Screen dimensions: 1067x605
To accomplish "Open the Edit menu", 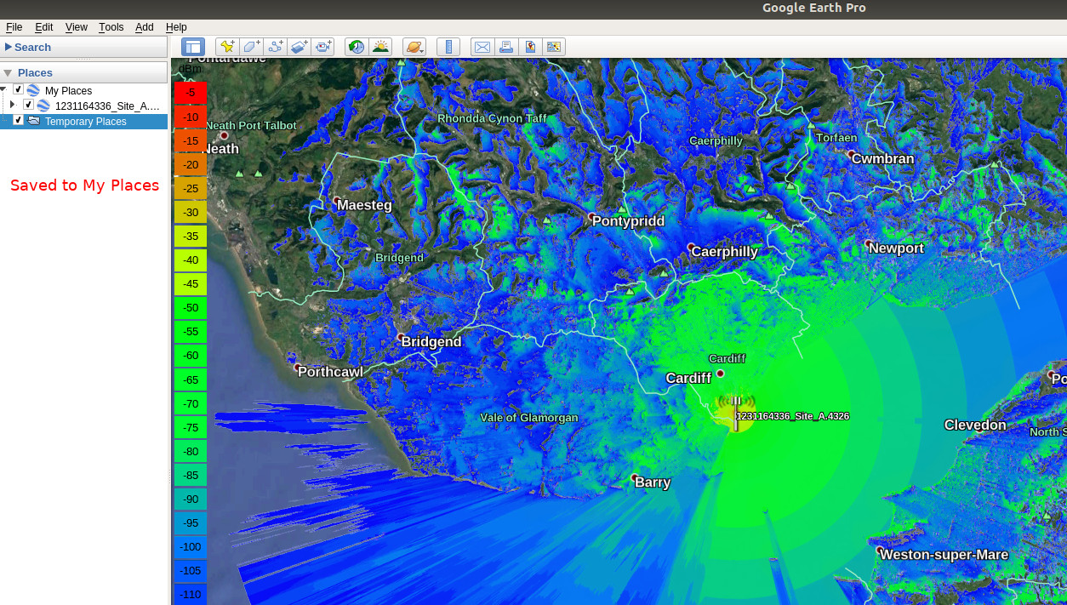I will [43, 27].
